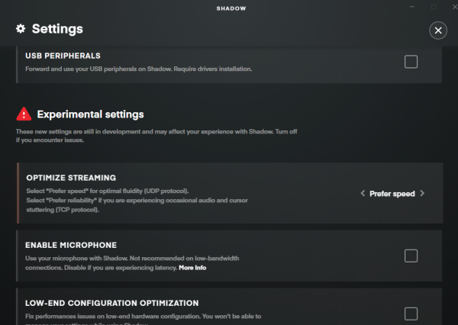The image size is (458, 325).
Task: Open the More Info link
Action: coord(192,268)
